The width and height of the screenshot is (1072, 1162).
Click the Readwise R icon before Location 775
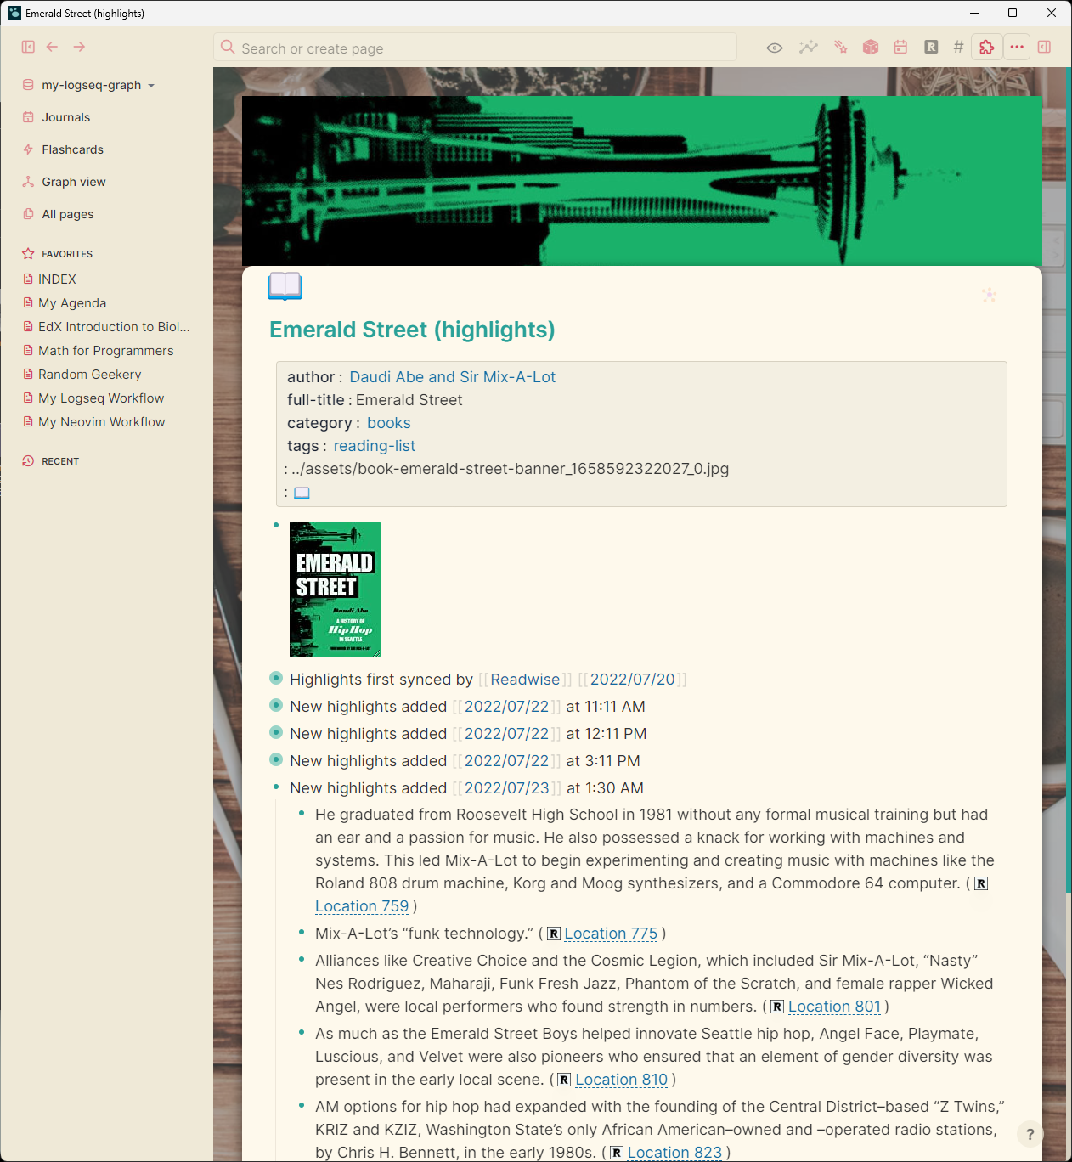pos(554,934)
